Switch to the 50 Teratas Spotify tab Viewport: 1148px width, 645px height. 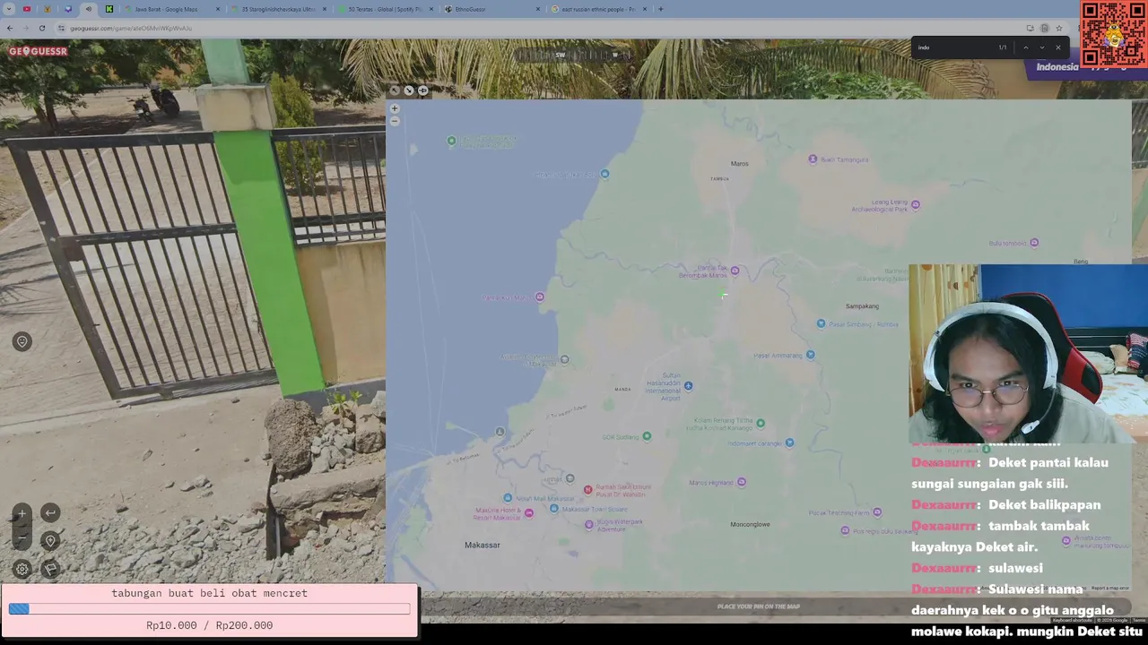tap(384, 9)
